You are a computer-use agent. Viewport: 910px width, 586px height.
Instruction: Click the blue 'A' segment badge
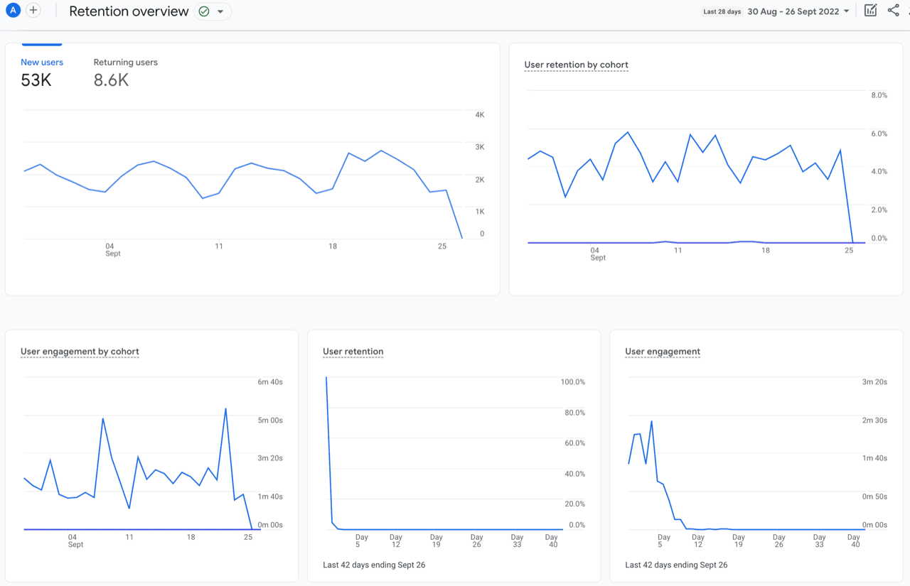pos(13,11)
